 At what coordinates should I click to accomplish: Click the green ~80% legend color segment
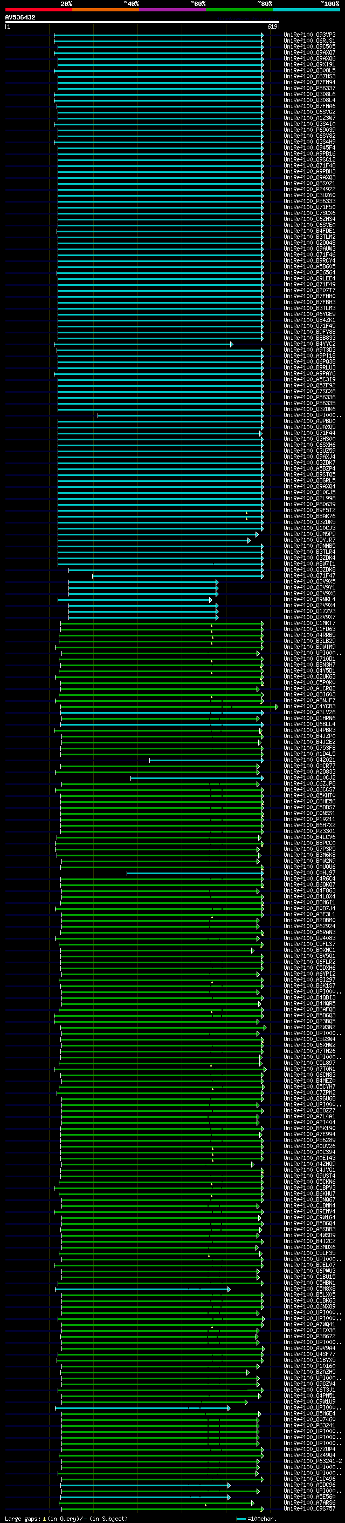tap(239, 10)
